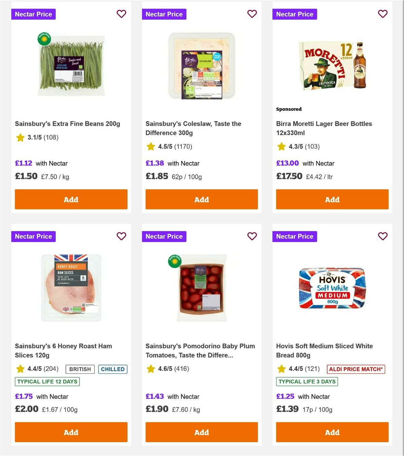This screenshot has width=404, height=456.
Task: Click the heart icon on the Coleslaw card
Action: pyautogui.click(x=252, y=14)
